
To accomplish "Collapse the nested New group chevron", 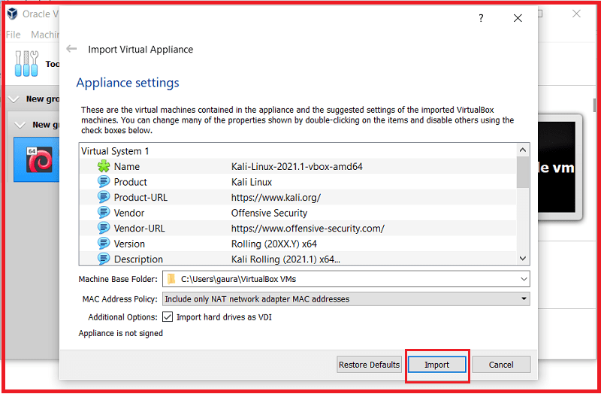I will pos(20,125).
